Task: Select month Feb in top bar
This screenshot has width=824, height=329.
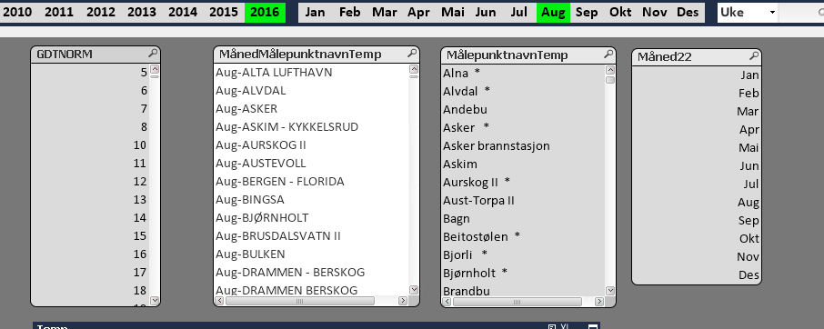Action: tap(349, 13)
